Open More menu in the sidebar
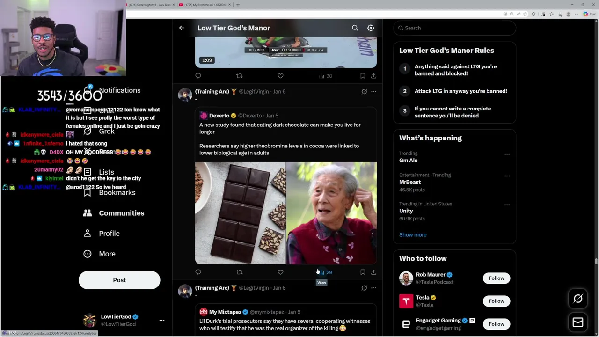 (99, 254)
